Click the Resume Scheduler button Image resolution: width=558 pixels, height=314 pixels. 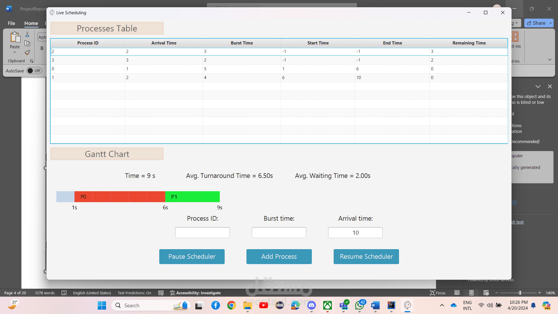pyautogui.click(x=366, y=256)
